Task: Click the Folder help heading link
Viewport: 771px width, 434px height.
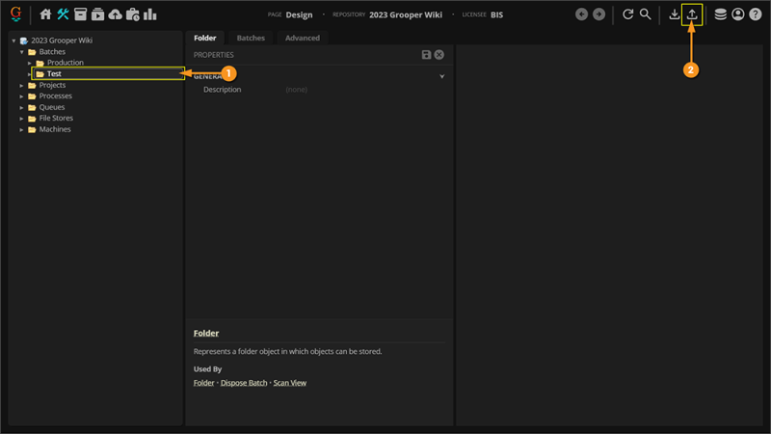Action: pos(206,333)
